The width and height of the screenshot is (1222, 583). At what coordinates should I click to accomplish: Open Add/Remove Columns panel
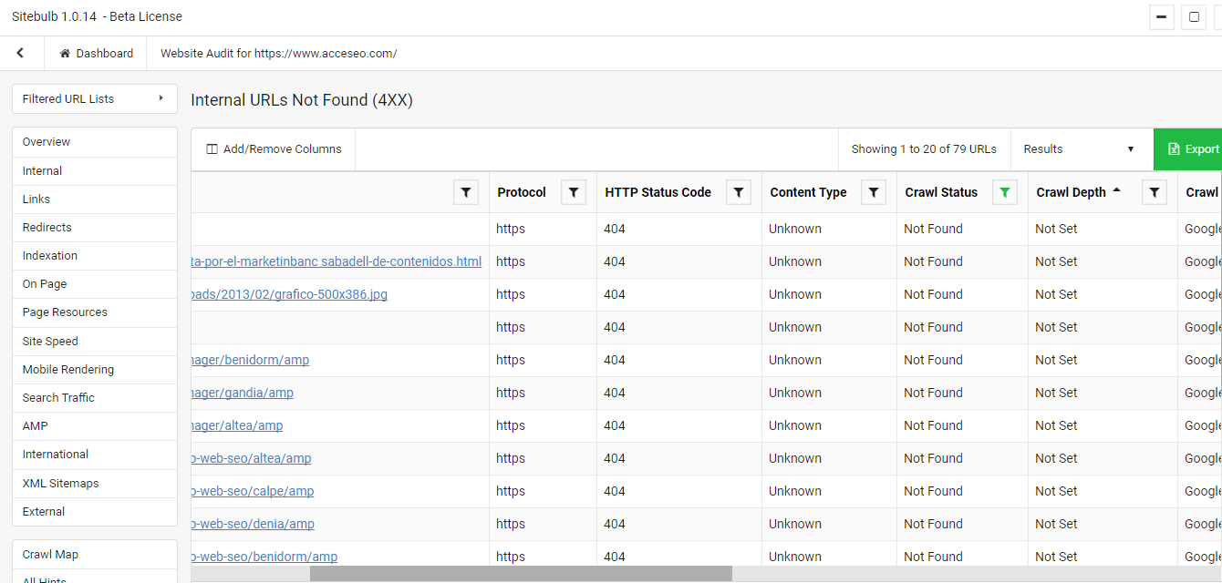click(x=274, y=149)
